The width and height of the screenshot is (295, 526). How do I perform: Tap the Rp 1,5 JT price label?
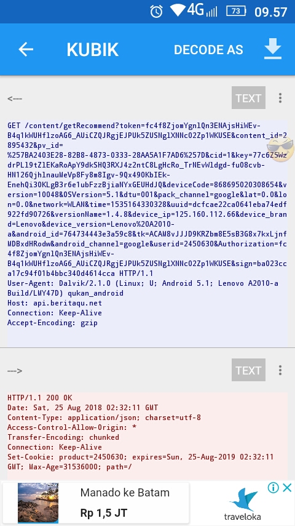click(104, 513)
